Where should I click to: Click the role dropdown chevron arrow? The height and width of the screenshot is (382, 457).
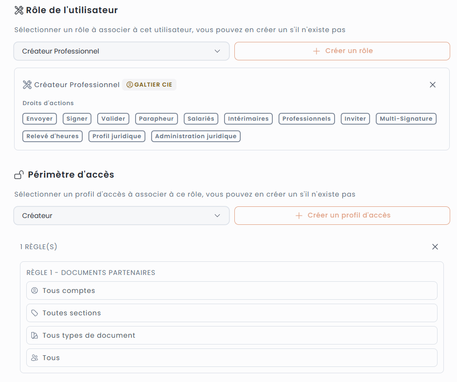click(217, 51)
